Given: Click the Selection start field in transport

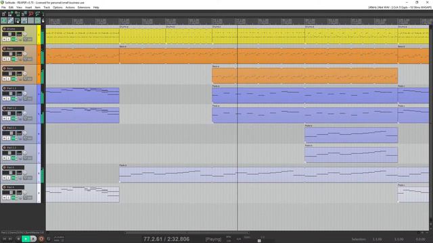Looking at the screenshot, I should (x=378, y=239).
